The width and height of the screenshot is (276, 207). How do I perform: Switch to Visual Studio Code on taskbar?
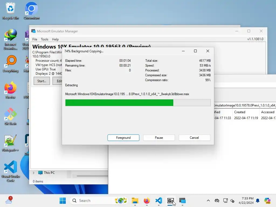click(158, 201)
